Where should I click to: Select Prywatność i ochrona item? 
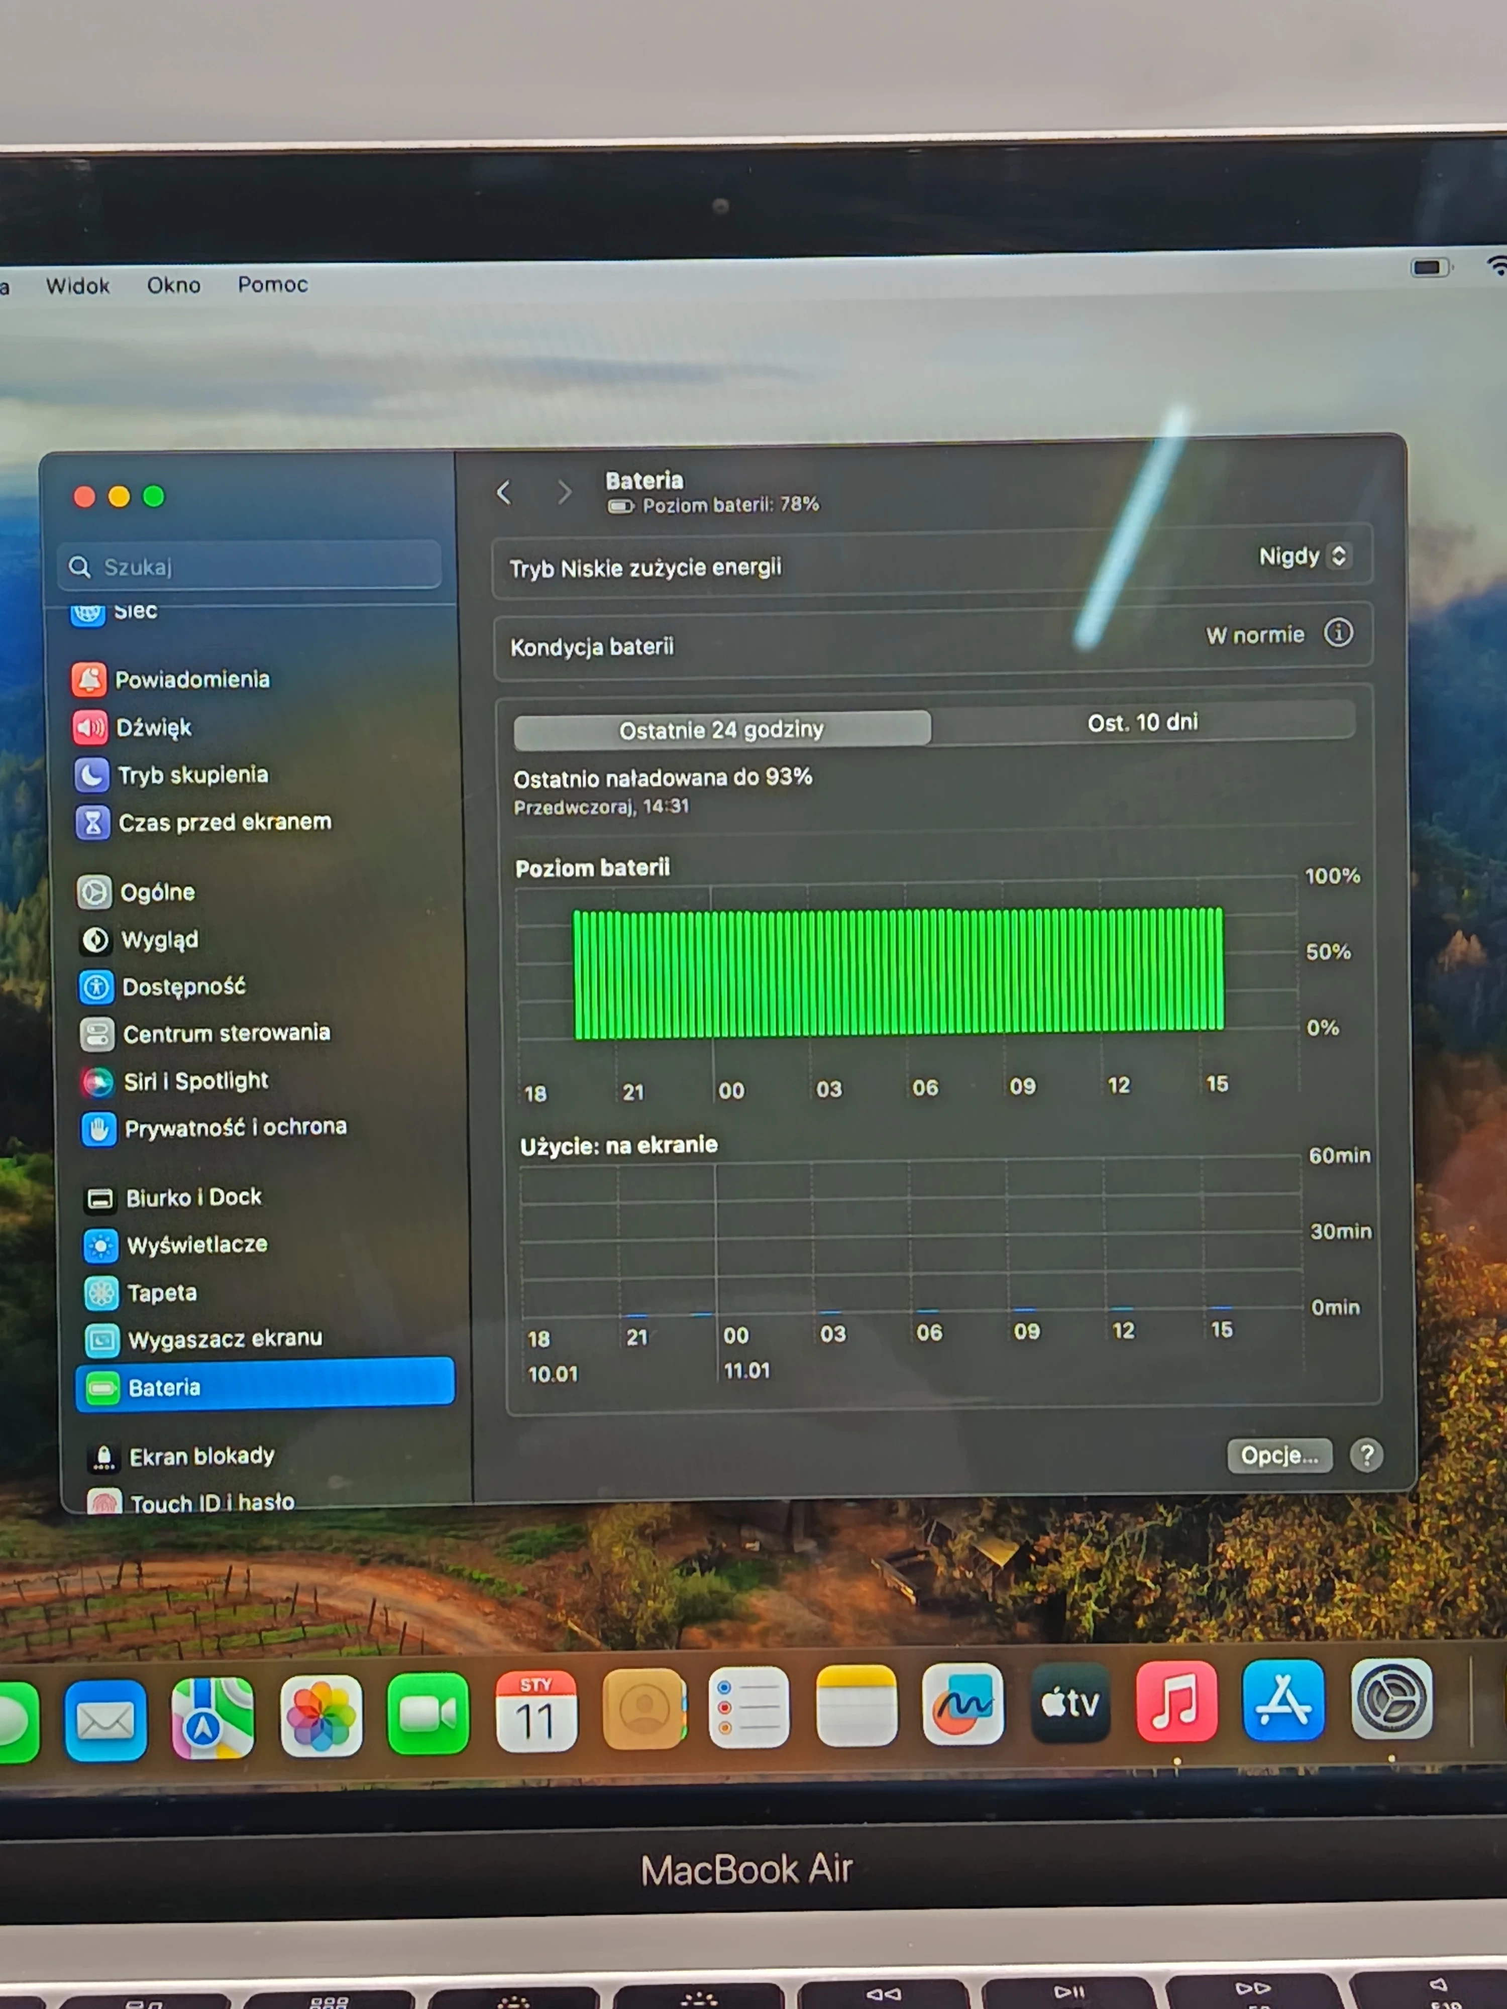(235, 1127)
